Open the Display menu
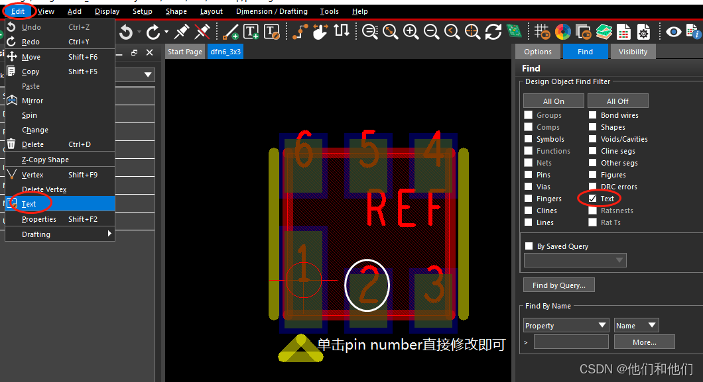 (x=107, y=11)
